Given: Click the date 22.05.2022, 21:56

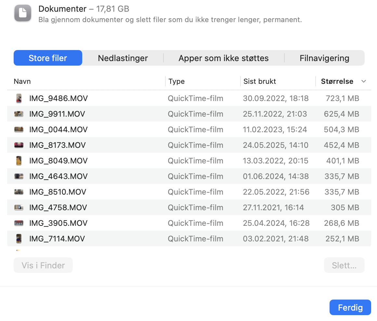Looking at the screenshot, I should pyautogui.click(x=276, y=192).
